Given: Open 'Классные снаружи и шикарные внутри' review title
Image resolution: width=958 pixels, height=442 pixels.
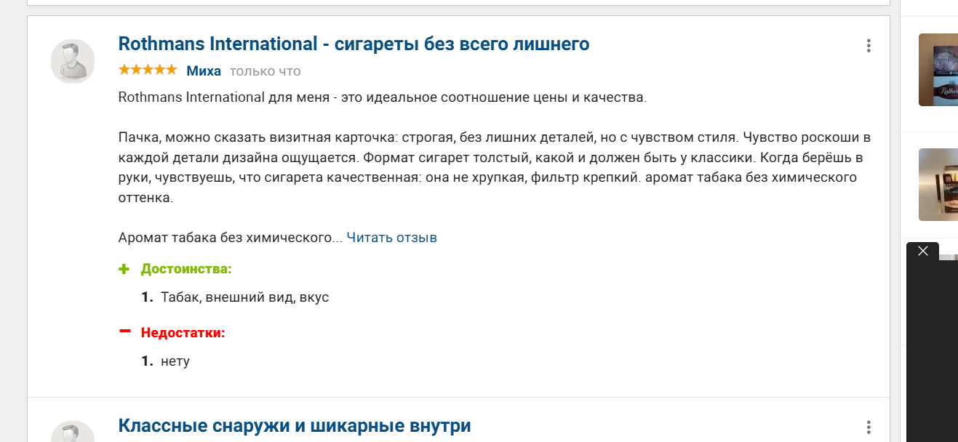Looking at the screenshot, I should point(295,425).
